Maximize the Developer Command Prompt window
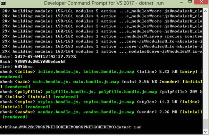Viewport: 209px width, 135px height. pyautogui.click(x=190, y=2)
